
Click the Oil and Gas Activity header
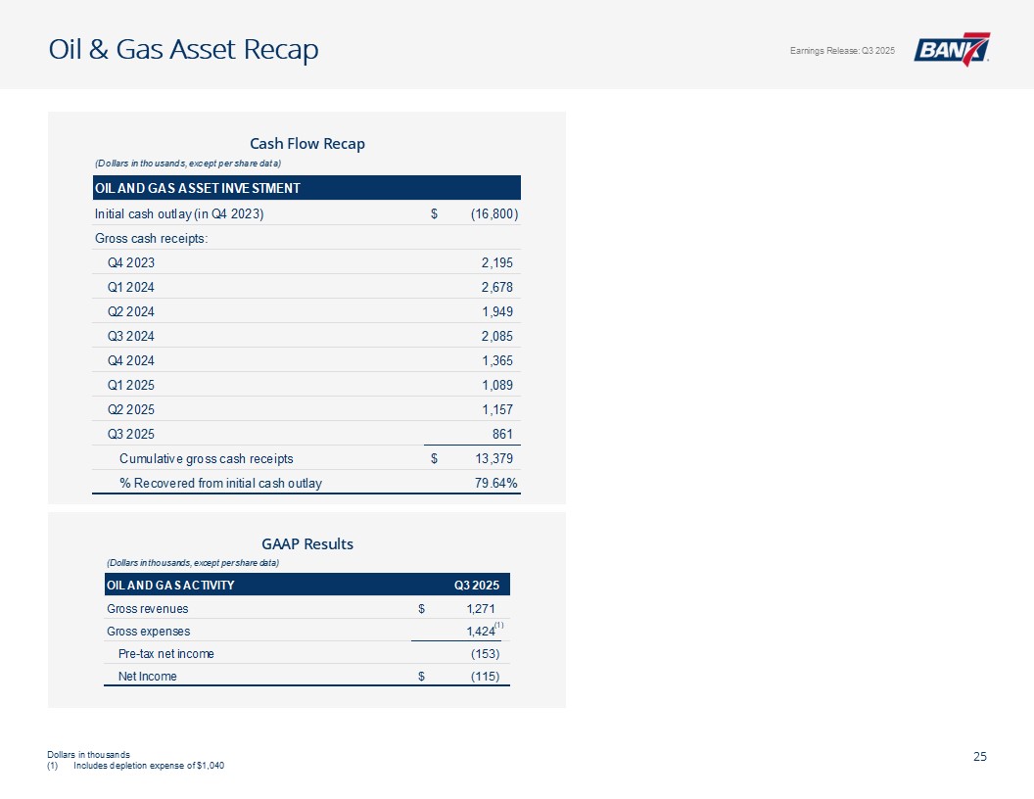coord(170,586)
